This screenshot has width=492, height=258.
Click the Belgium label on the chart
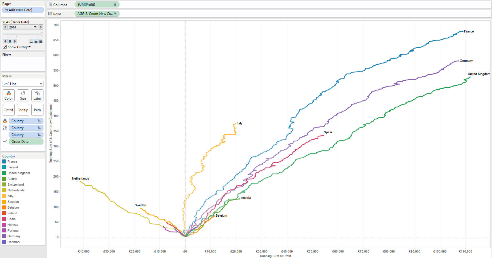(221, 215)
